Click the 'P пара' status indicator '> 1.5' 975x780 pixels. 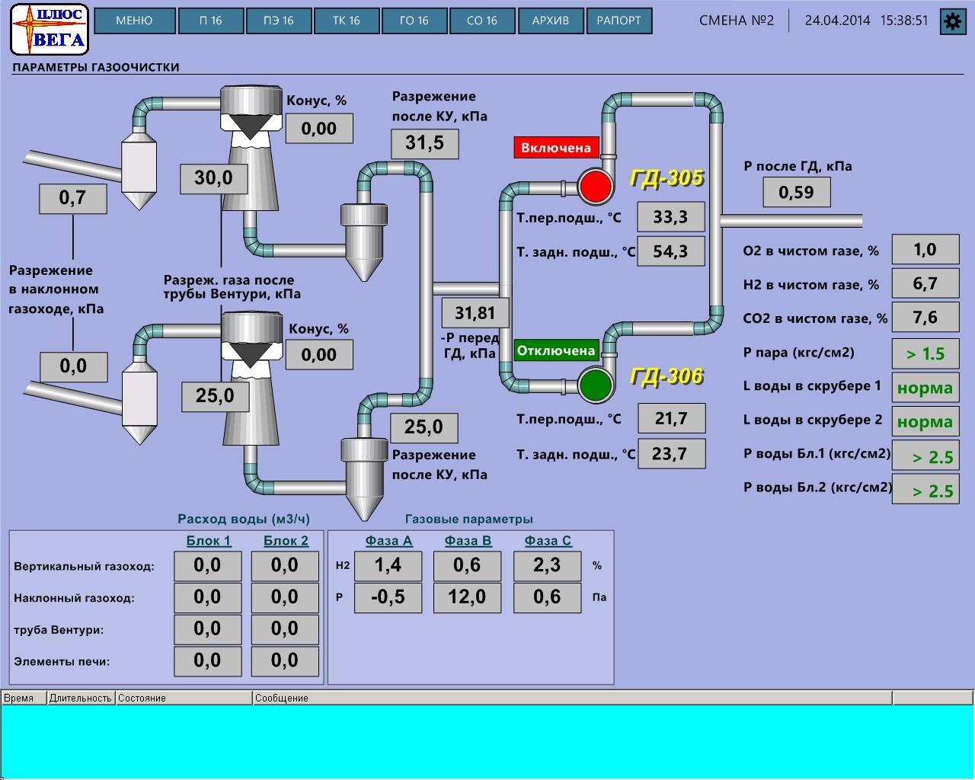925,353
